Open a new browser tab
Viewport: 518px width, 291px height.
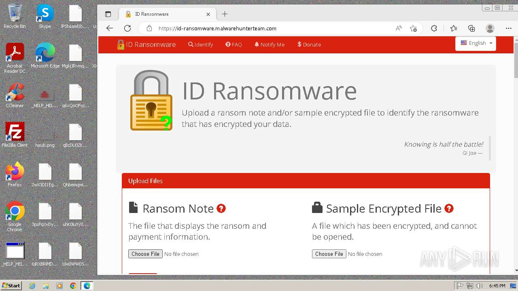point(225,14)
